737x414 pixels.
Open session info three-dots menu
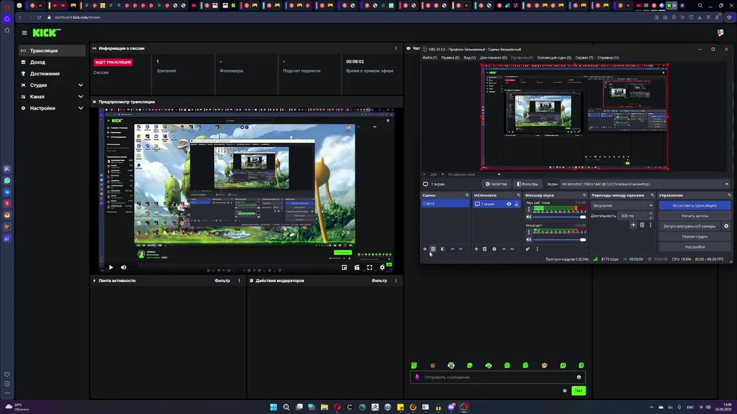click(396, 48)
